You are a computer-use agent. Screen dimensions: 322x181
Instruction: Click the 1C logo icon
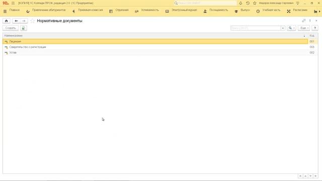(6, 3)
